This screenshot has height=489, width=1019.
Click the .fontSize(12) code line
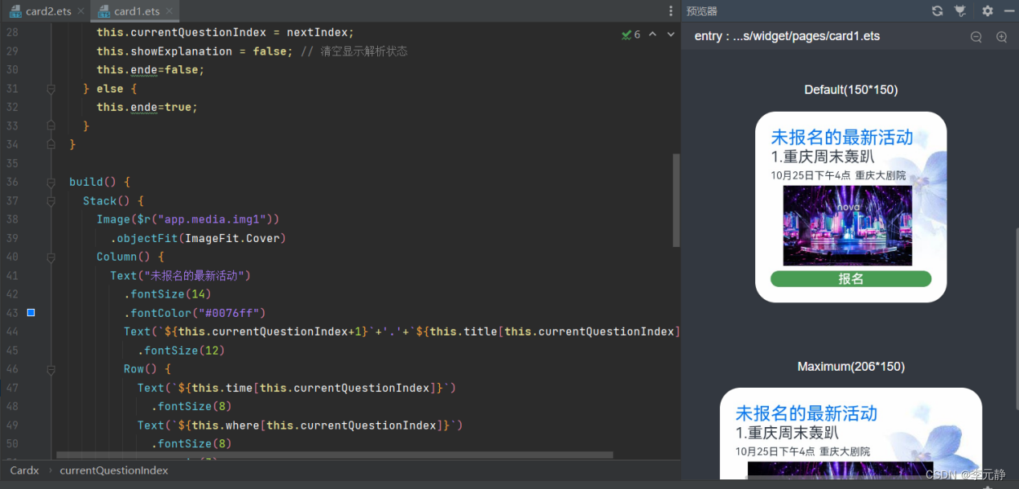click(x=181, y=351)
